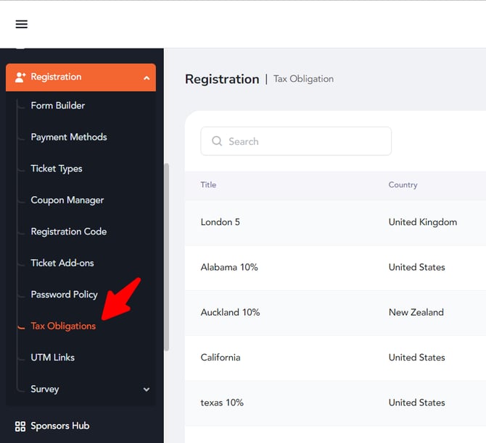The image size is (486, 443).
Task: Open the Password Policy page
Action: (64, 295)
